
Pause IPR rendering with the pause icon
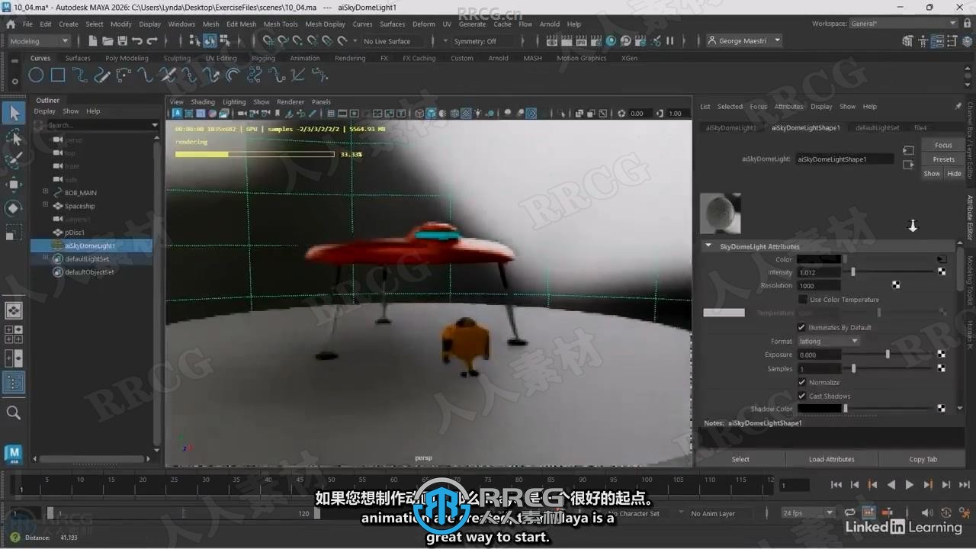[670, 41]
